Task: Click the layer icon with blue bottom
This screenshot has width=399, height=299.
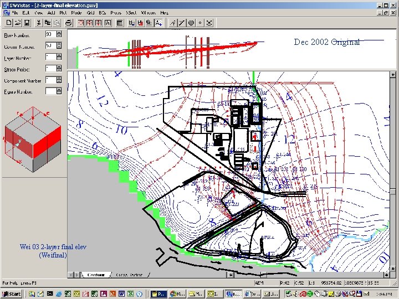Action: (131, 23)
